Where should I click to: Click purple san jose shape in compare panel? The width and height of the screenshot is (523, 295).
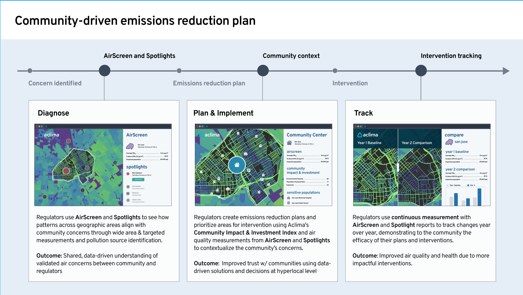[449, 142]
